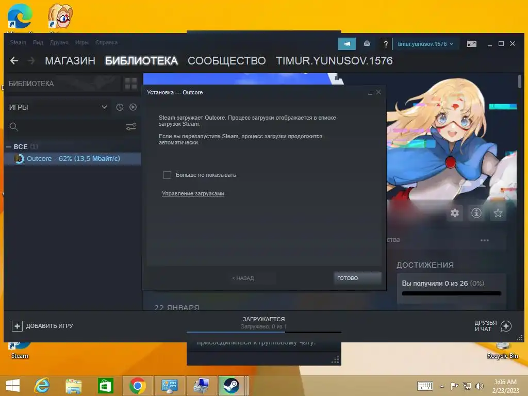Screen dimensions: 528x396
Task: Open advanced library filter sliders icon
Action: tap(131, 127)
